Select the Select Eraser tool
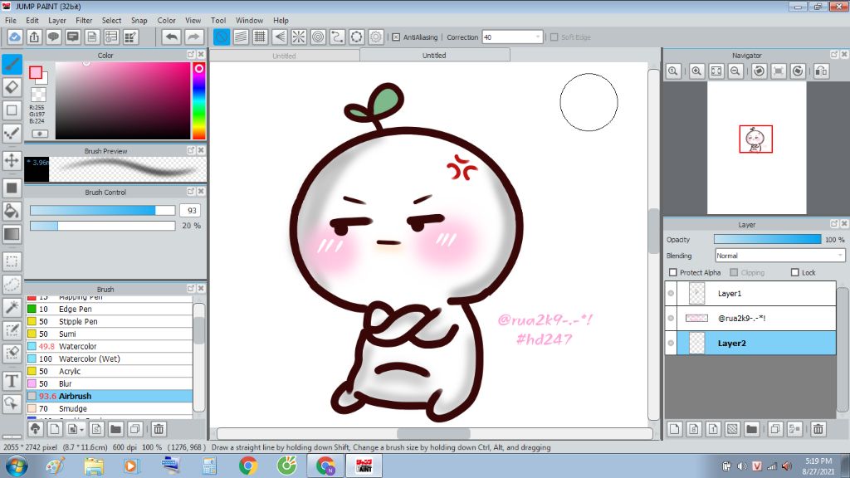Screen dimensions: 850x478 pyautogui.click(x=12, y=354)
